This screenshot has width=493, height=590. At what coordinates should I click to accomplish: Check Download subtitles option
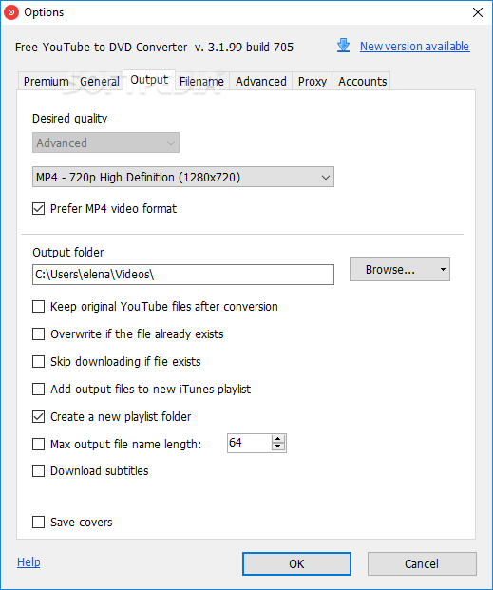click(38, 471)
